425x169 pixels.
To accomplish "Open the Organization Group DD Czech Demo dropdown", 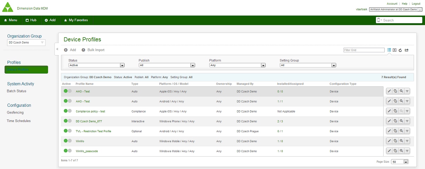I will tap(27, 42).
